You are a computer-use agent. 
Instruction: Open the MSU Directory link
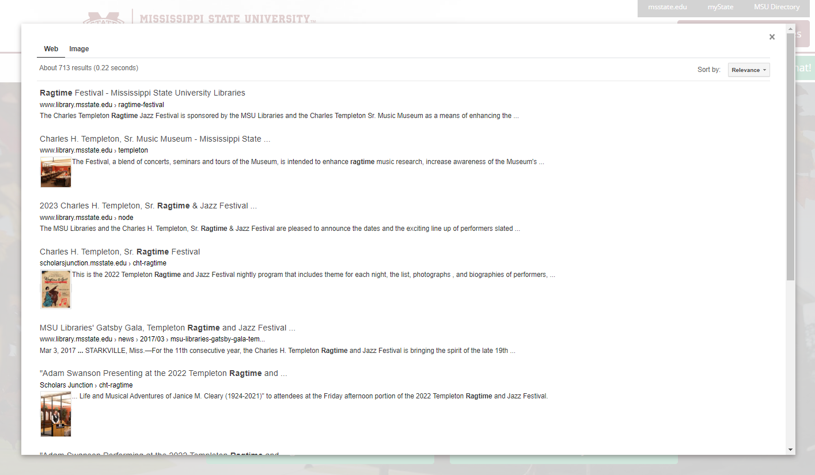(776, 7)
